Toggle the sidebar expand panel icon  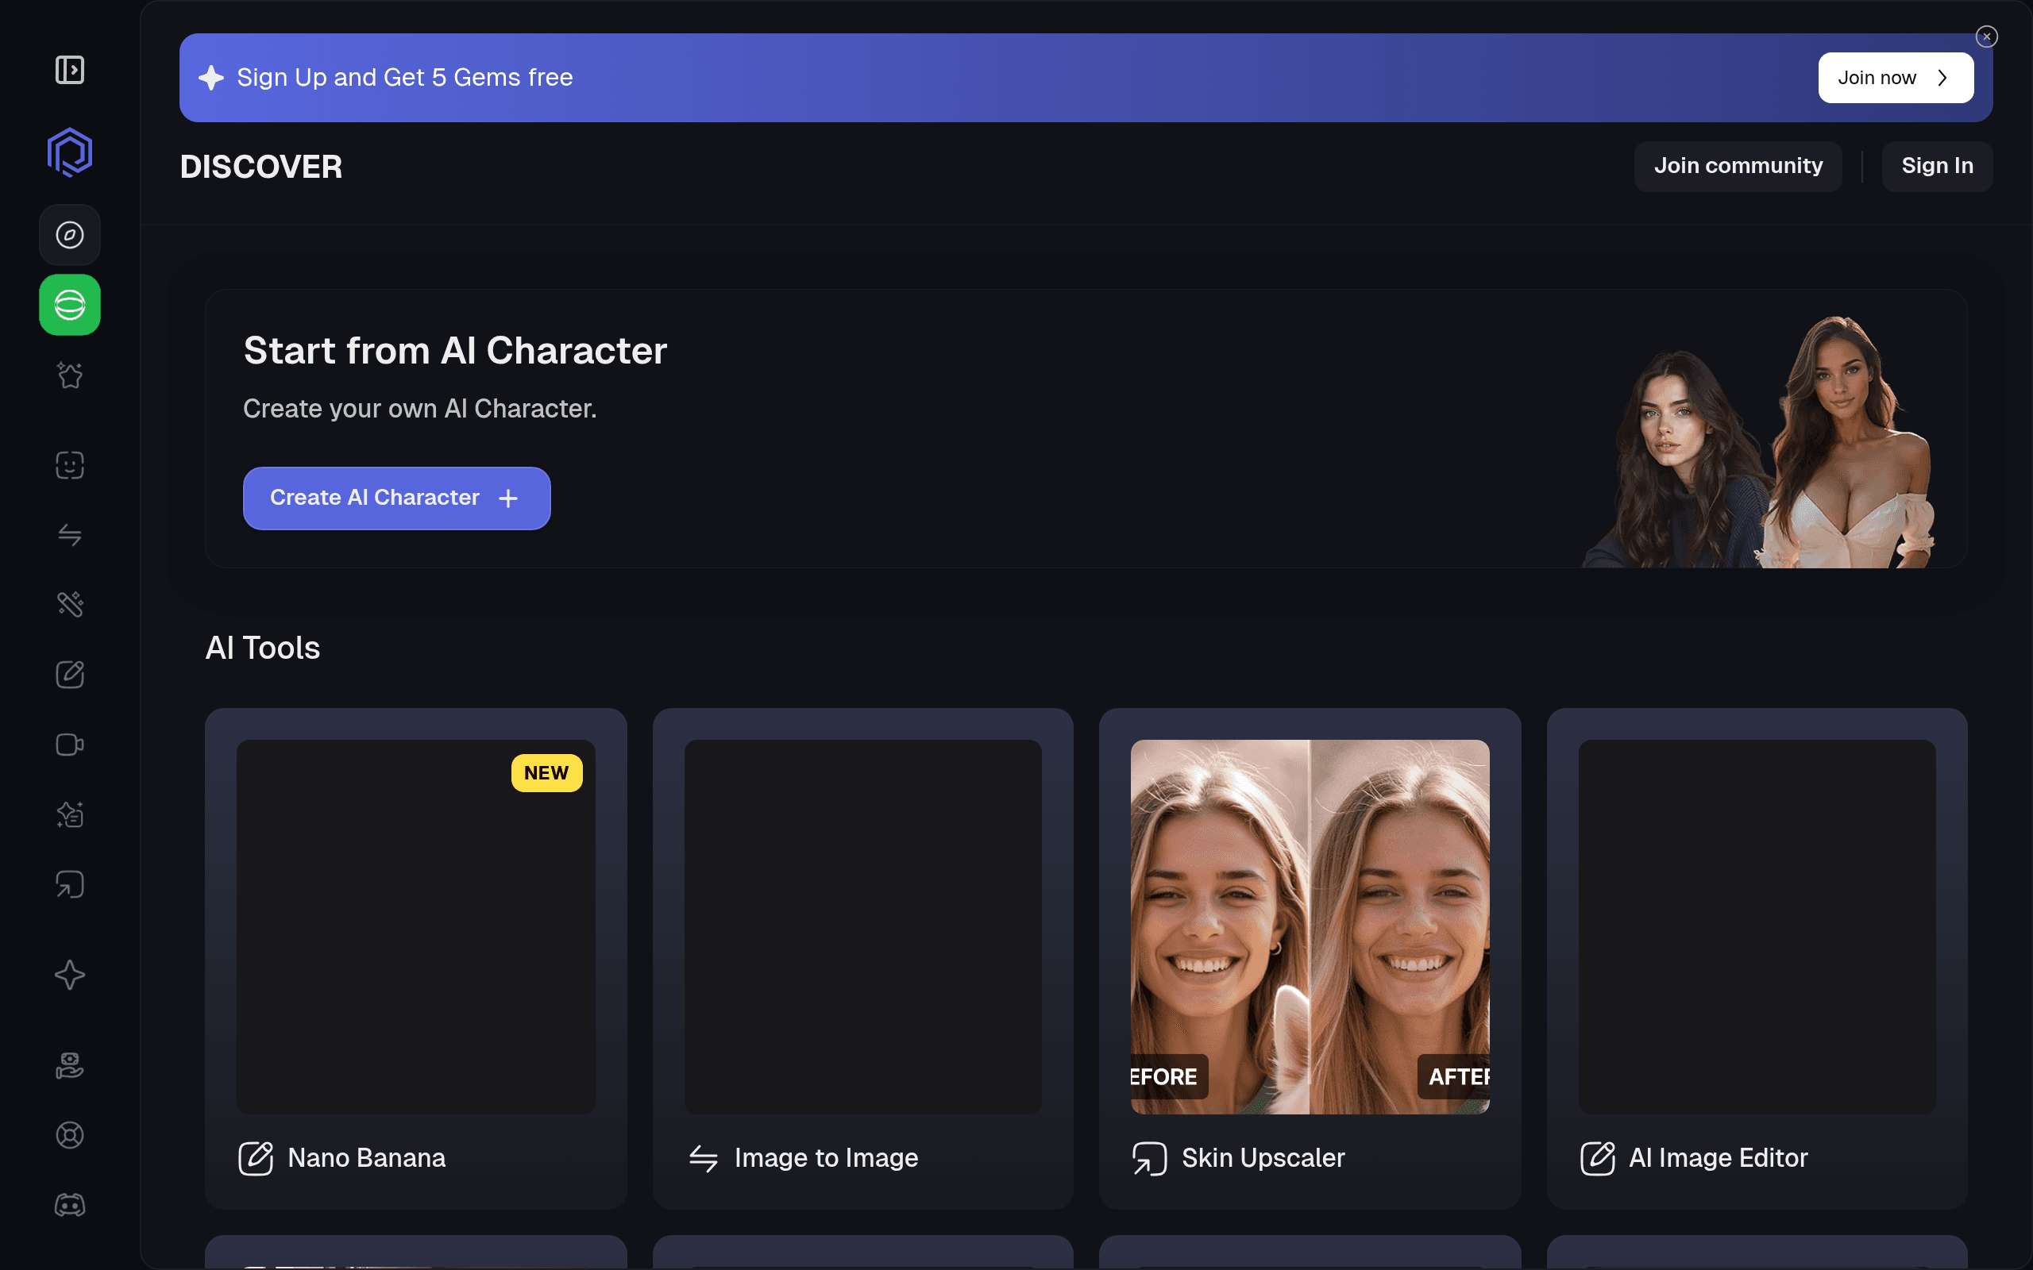click(70, 70)
